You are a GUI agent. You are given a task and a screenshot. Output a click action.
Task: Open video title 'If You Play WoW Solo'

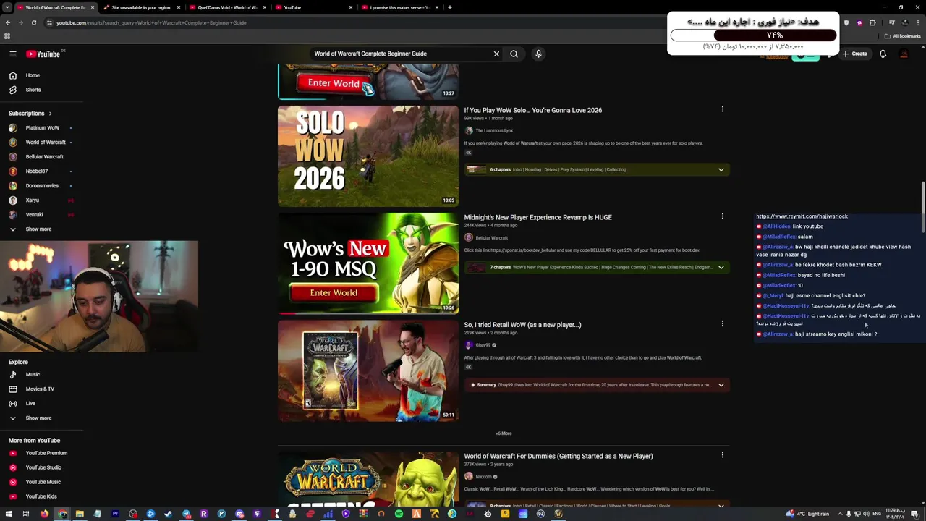click(x=533, y=110)
